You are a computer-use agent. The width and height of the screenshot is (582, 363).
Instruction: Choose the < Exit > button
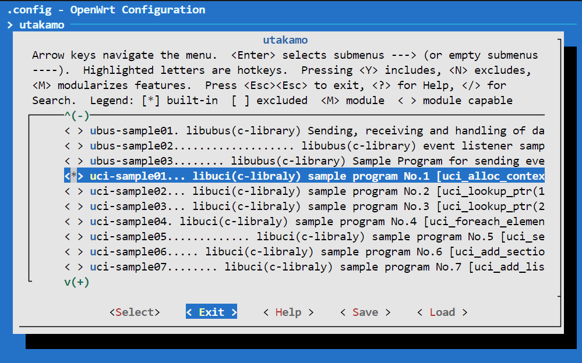[x=211, y=312]
